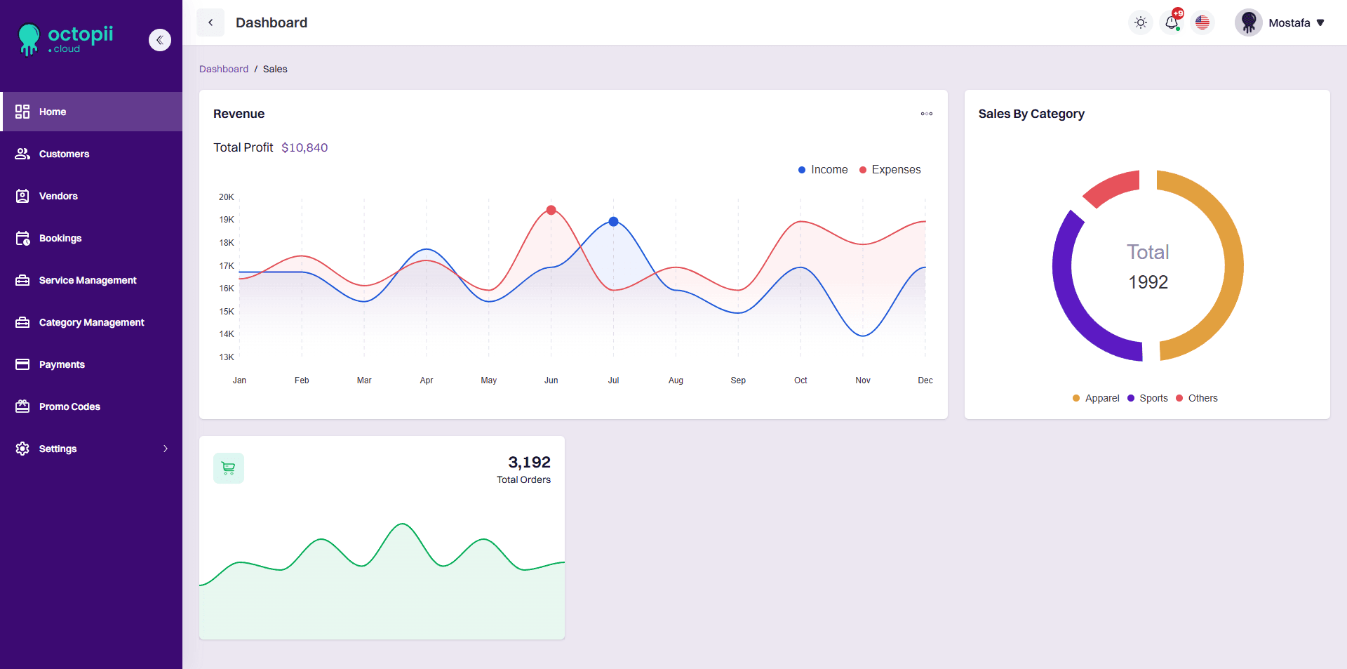
Task: Click the notification bell icon
Action: pyautogui.click(x=1171, y=23)
